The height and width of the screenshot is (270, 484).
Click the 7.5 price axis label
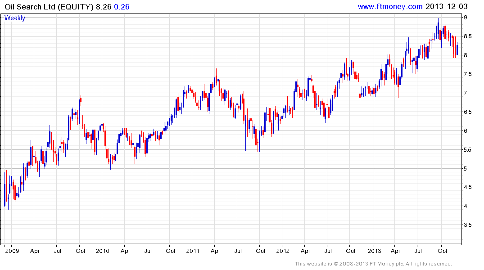pyautogui.click(x=468, y=74)
